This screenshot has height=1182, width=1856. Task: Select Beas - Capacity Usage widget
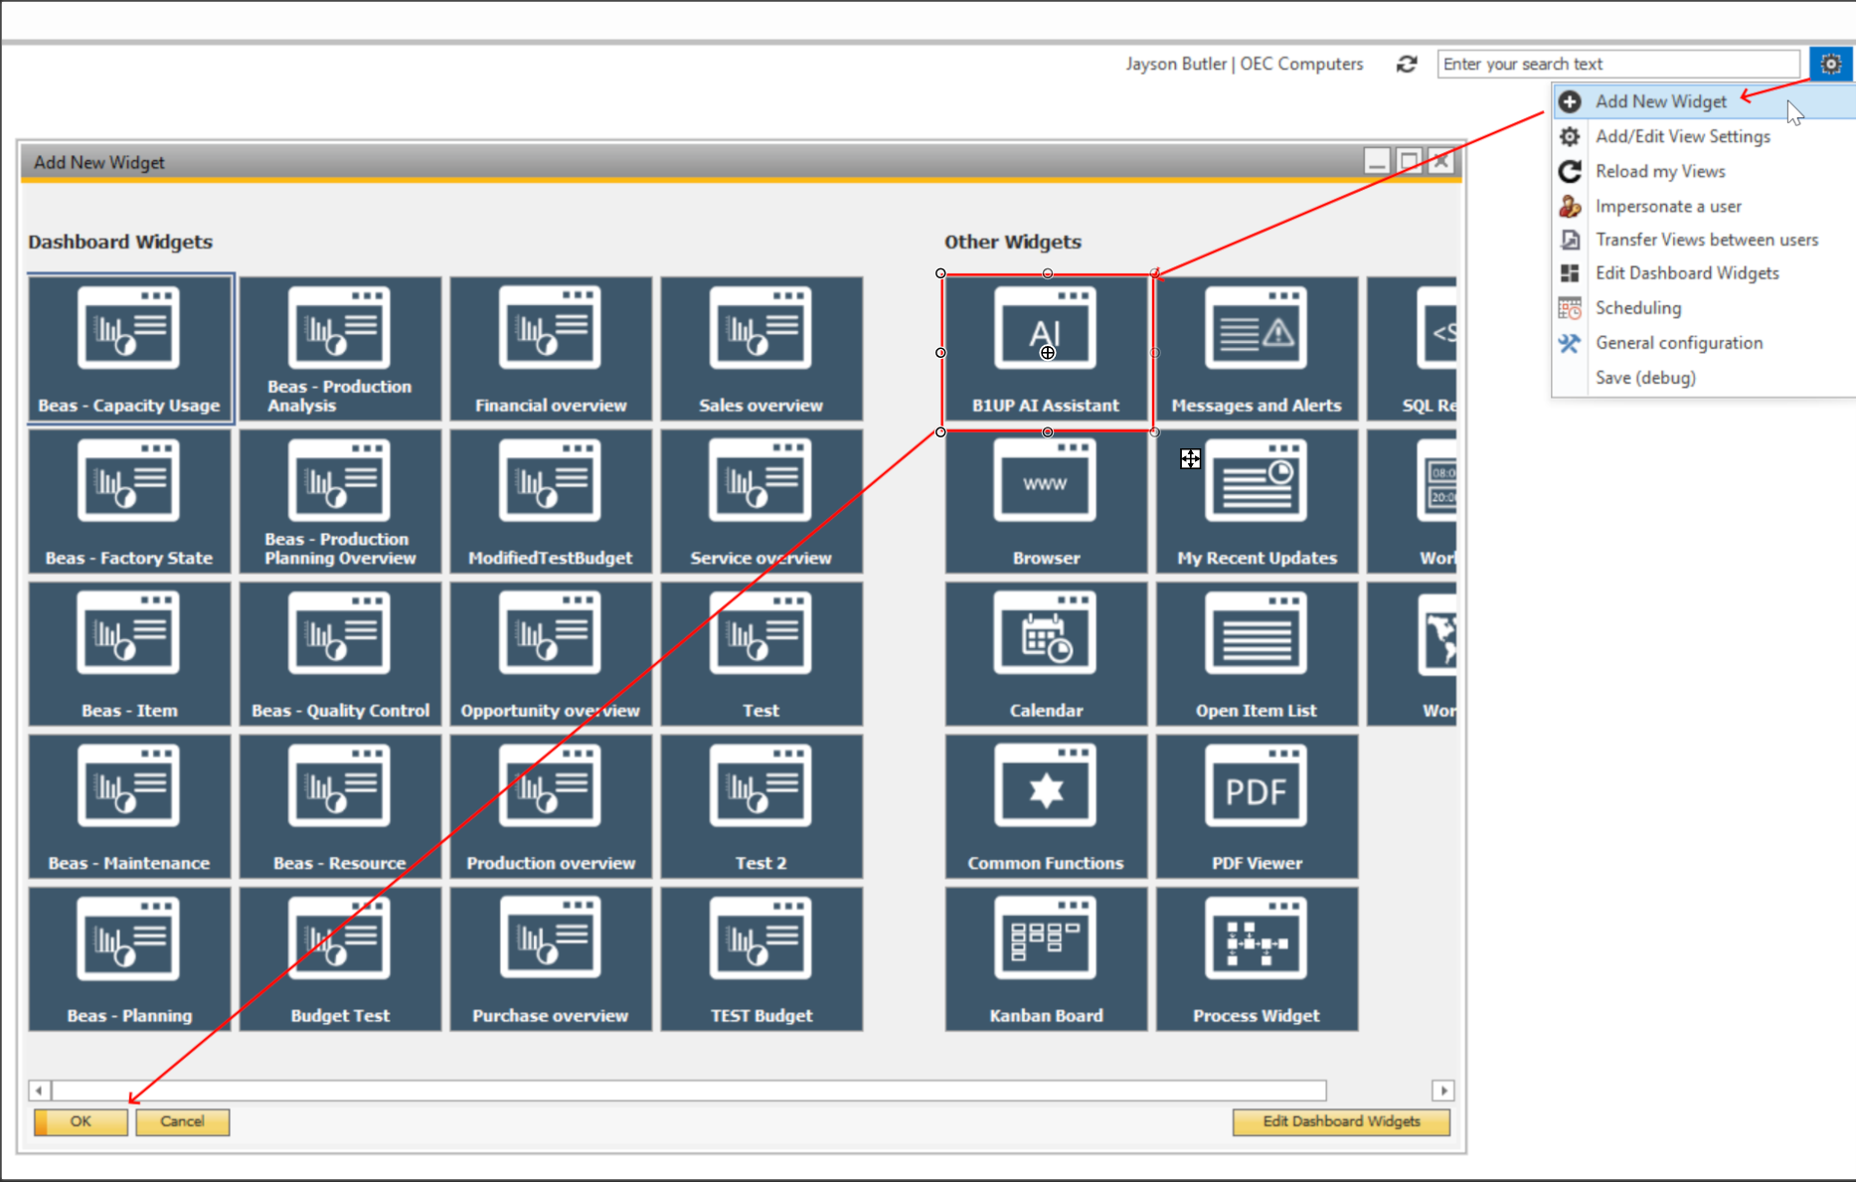pyautogui.click(x=129, y=349)
